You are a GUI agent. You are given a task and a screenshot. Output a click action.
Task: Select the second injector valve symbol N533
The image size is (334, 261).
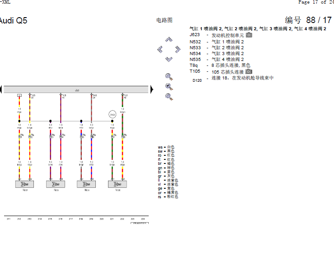(x=56, y=184)
